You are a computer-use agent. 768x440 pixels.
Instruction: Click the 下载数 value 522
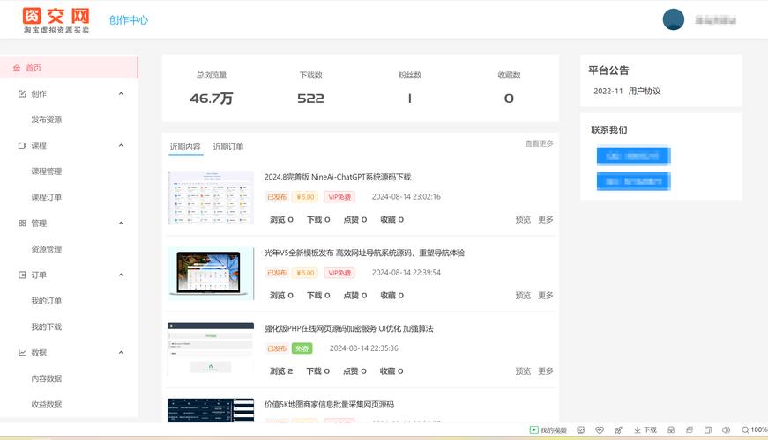click(310, 99)
